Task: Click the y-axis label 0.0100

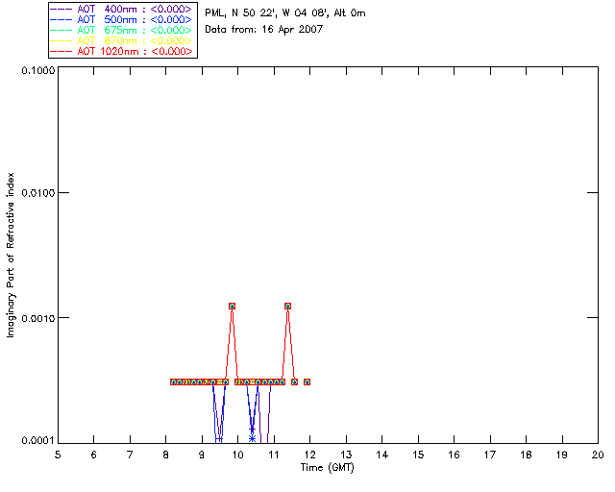Action: (x=38, y=193)
